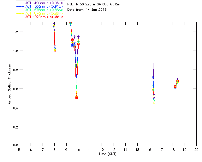
Task: Click the 1.0 y-axis tick label
Action: point(15,51)
